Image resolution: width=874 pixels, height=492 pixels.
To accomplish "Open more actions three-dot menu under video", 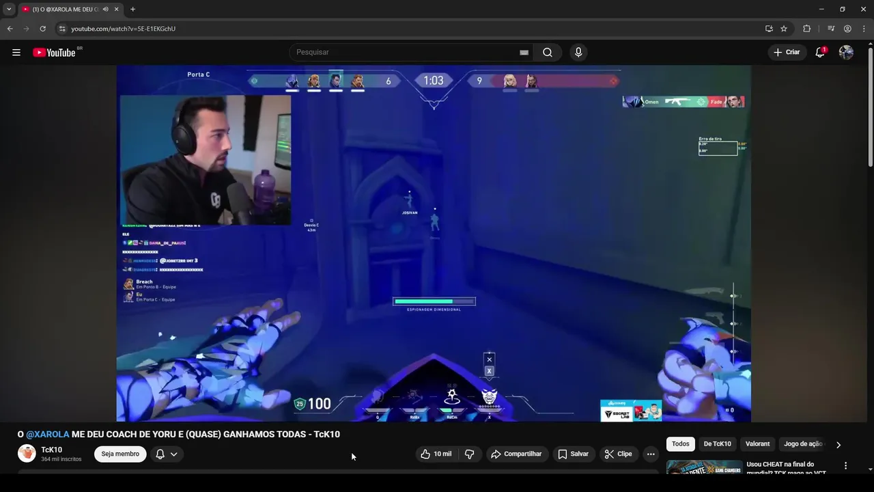I will click(651, 454).
